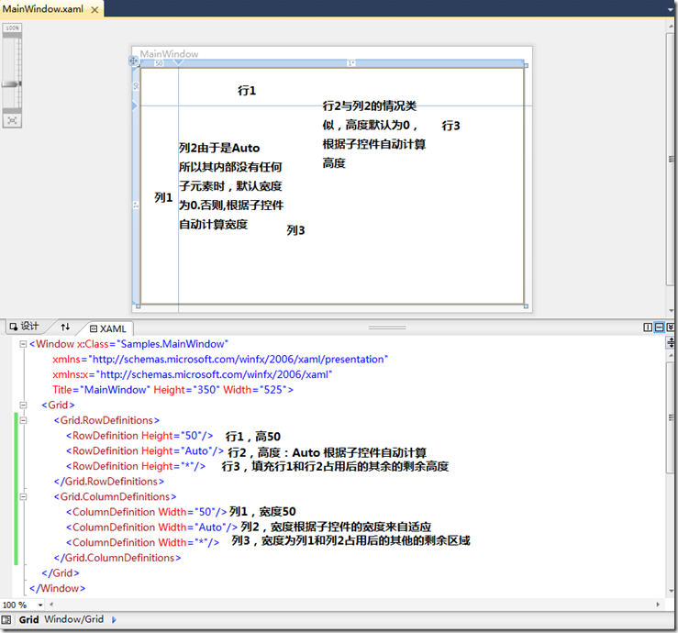Screen dimensions: 678x633
Task: Select the Grid item in the path bar
Action: (29, 619)
